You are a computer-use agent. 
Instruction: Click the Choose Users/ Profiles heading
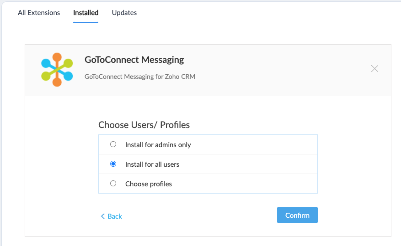pyautogui.click(x=144, y=125)
